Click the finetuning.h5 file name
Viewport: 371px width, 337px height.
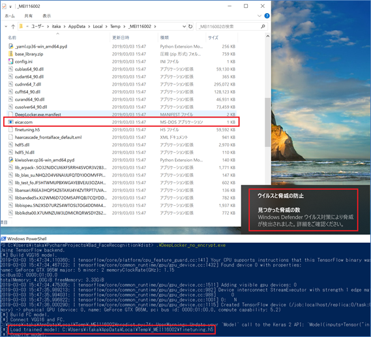coord(27,130)
